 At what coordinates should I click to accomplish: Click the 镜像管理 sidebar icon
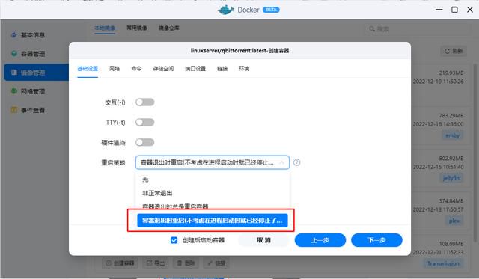[x=13, y=73]
